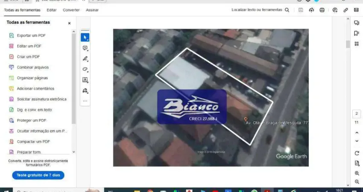Open Solicitar assinatura eletrônica tool
Screen dimensions: 363x192
38,99
